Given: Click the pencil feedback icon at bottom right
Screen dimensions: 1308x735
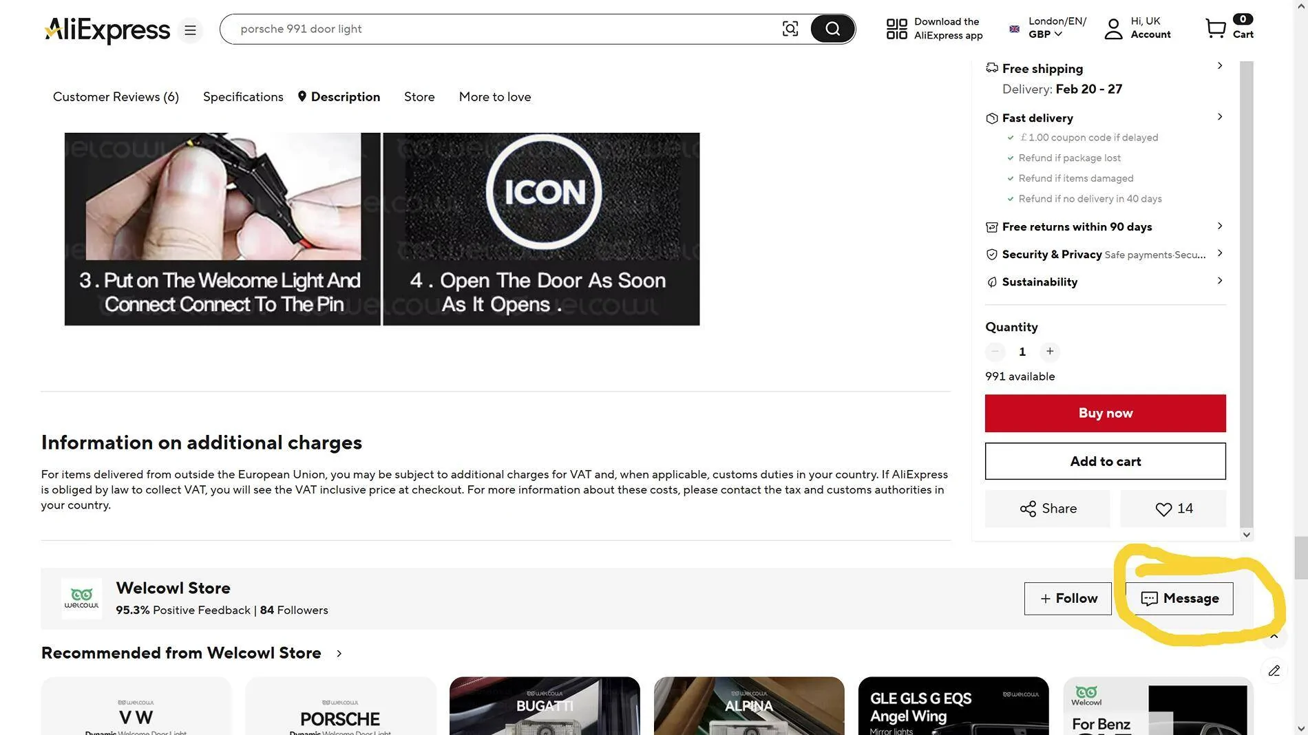Looking at the screenshot, I should click(x=1274, y=670).
